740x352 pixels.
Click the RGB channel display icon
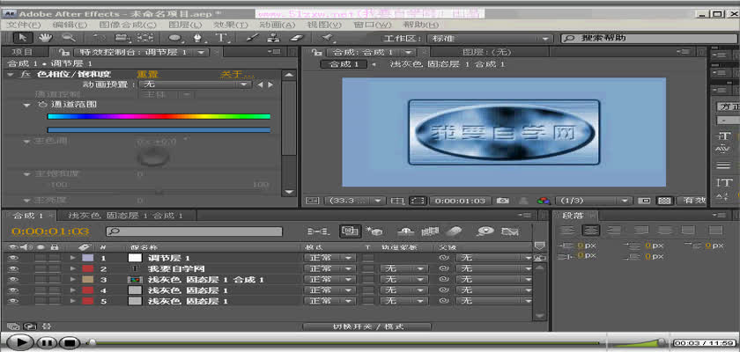click(x=544, y=201)
